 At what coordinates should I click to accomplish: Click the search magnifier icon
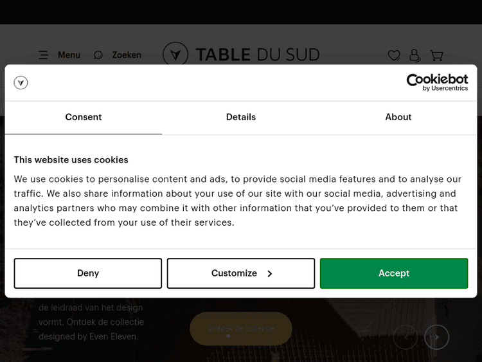(98, 55)
